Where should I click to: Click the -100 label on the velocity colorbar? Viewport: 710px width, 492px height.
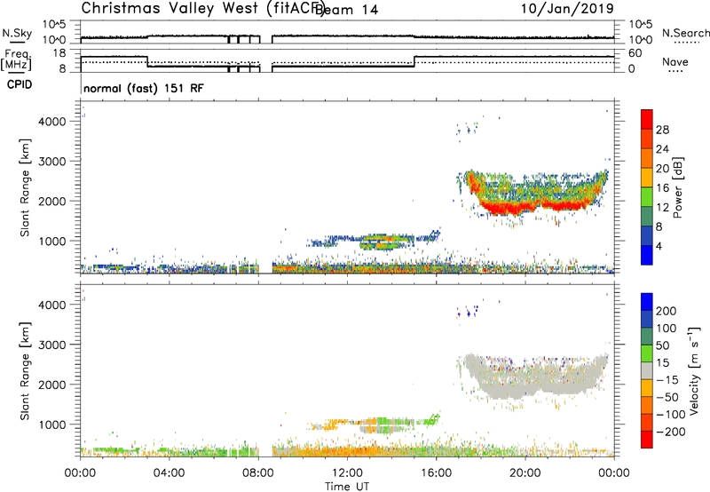point(671,415)
